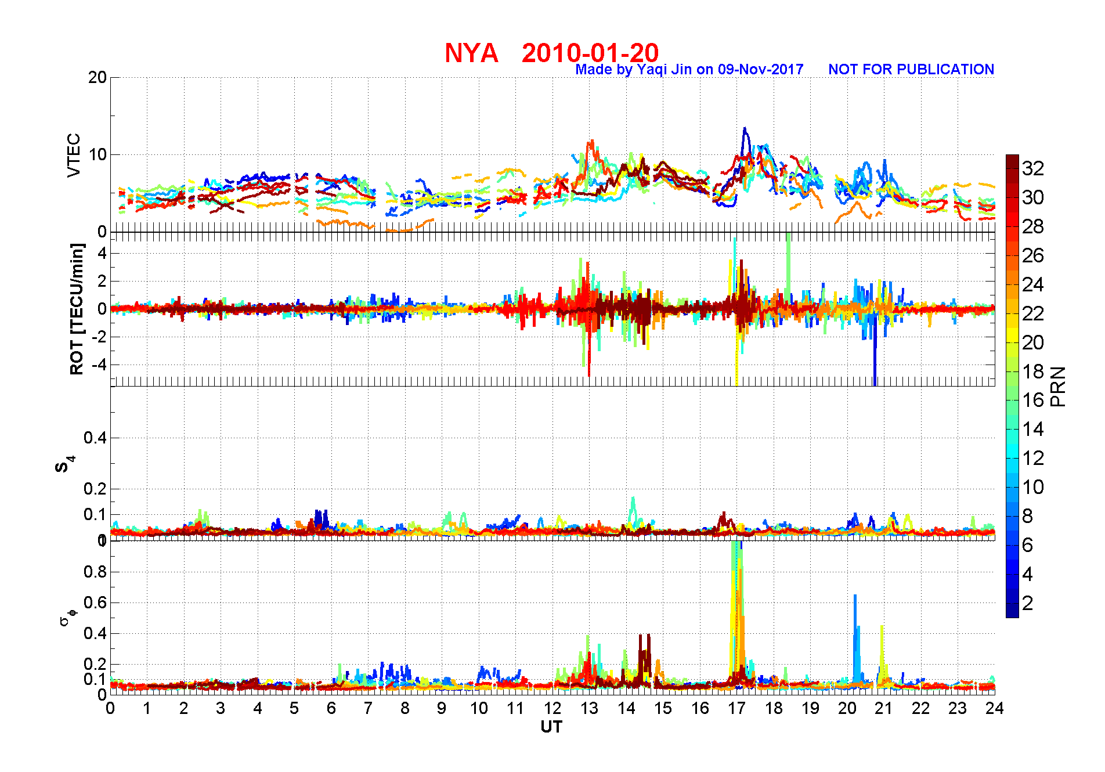Click the VTEC axis tick value 20

(x=98, y=77)
